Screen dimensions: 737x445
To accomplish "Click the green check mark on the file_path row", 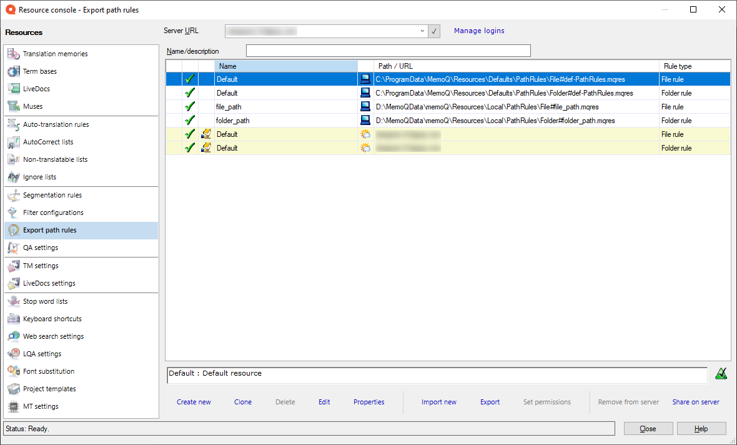I will (x=190, y=106).
